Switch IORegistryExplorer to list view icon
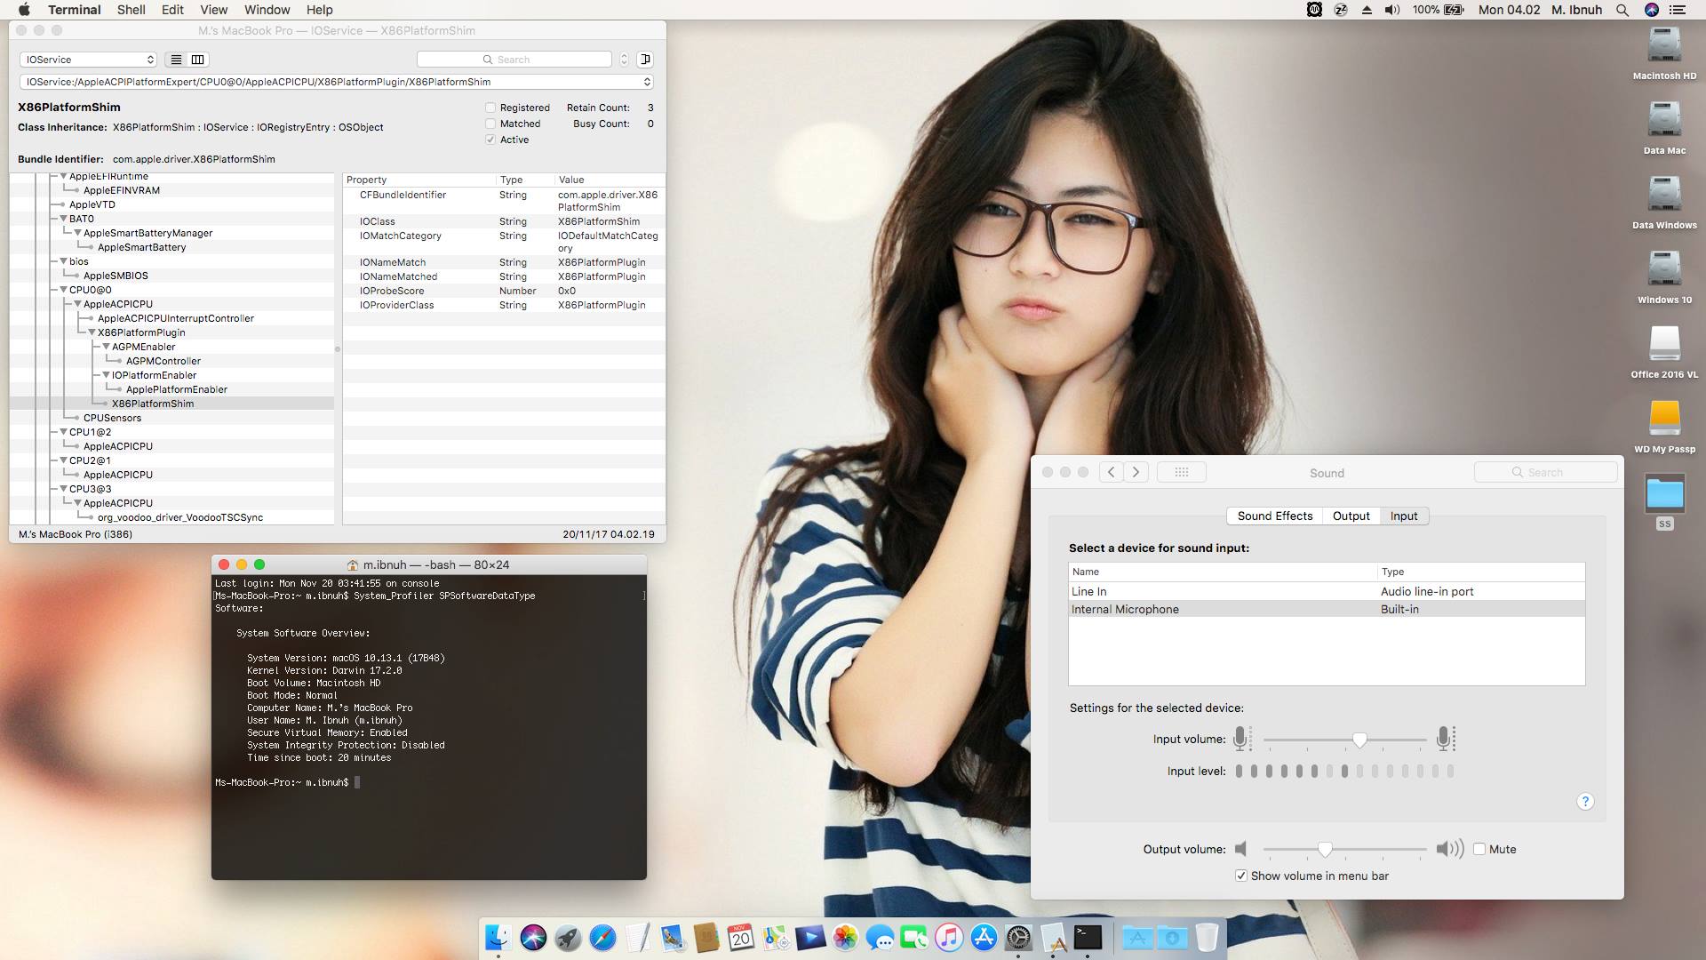The height and width of the screenshot is (960, 1706). tap(176, 60)
